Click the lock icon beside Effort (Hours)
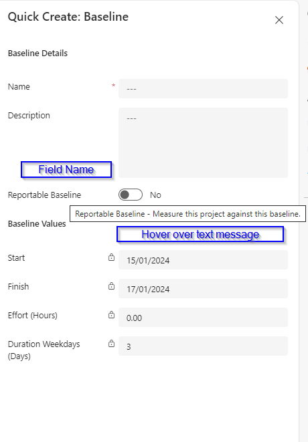 pos(112,314)
